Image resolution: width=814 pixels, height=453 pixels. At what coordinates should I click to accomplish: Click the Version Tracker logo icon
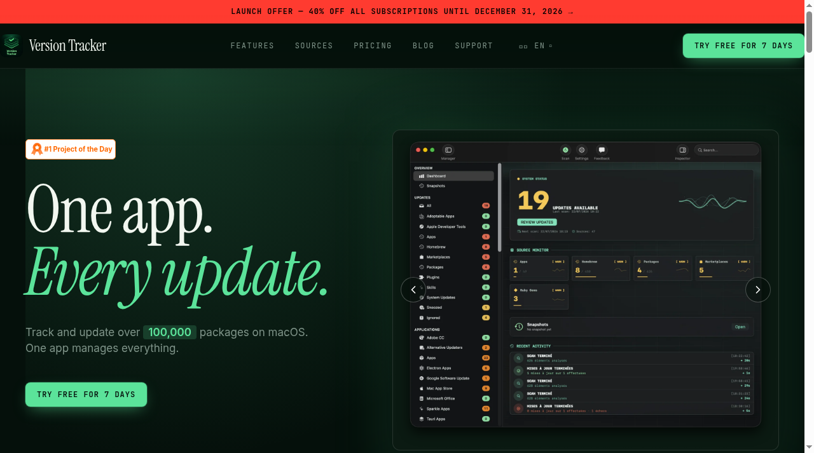coord(11,45)
